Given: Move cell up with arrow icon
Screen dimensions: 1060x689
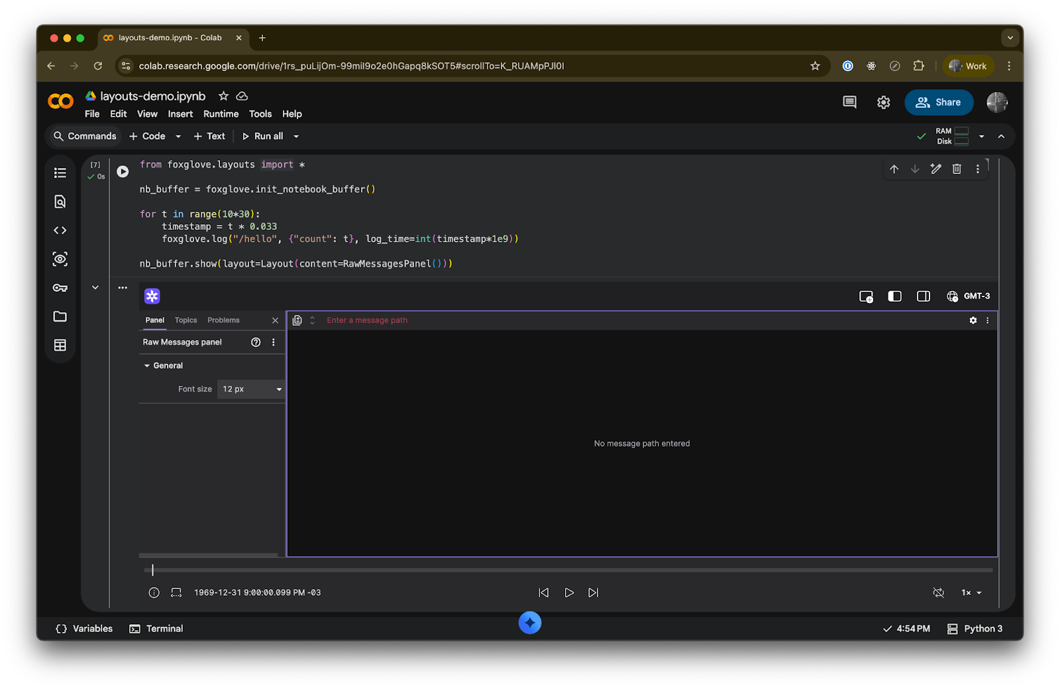Looking at the screenshot, I should (894, 169).
